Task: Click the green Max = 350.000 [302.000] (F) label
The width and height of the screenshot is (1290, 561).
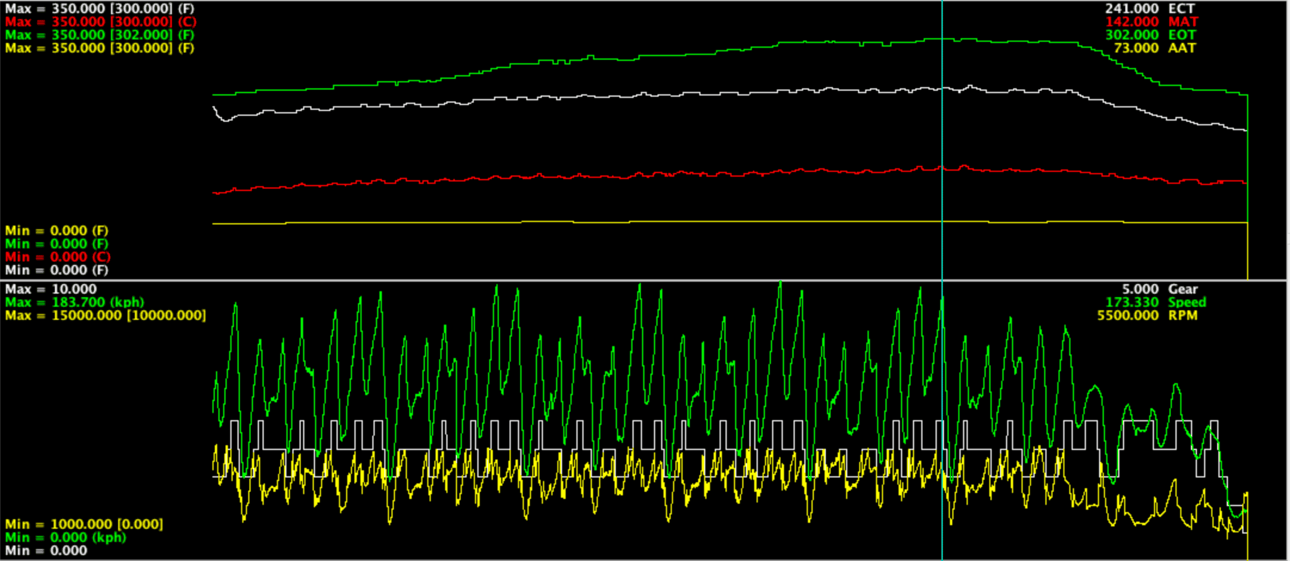Action: pyautogui.click(x=100, y=35)
